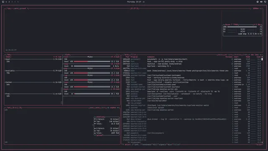Toggle the io mode in disks box
Screen dimensions: 268x151
pyautogui.click(x=117, y=55)
